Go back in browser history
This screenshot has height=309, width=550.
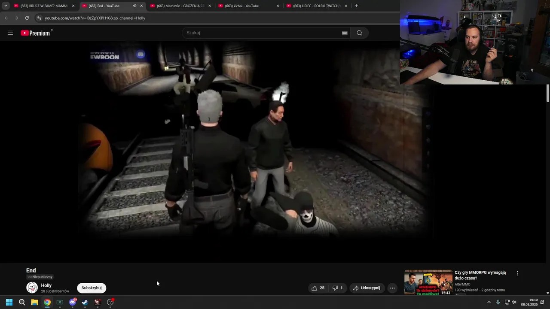[6, 18]
